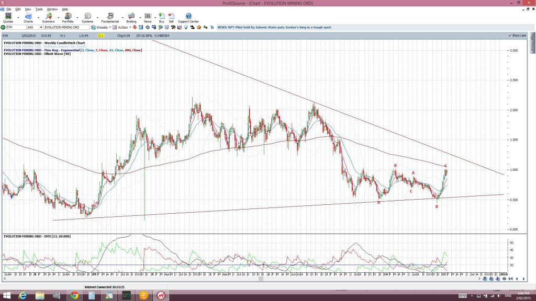Click the EVN symbol input field
This screenshot has width=536, height=301.
point(16,27)
